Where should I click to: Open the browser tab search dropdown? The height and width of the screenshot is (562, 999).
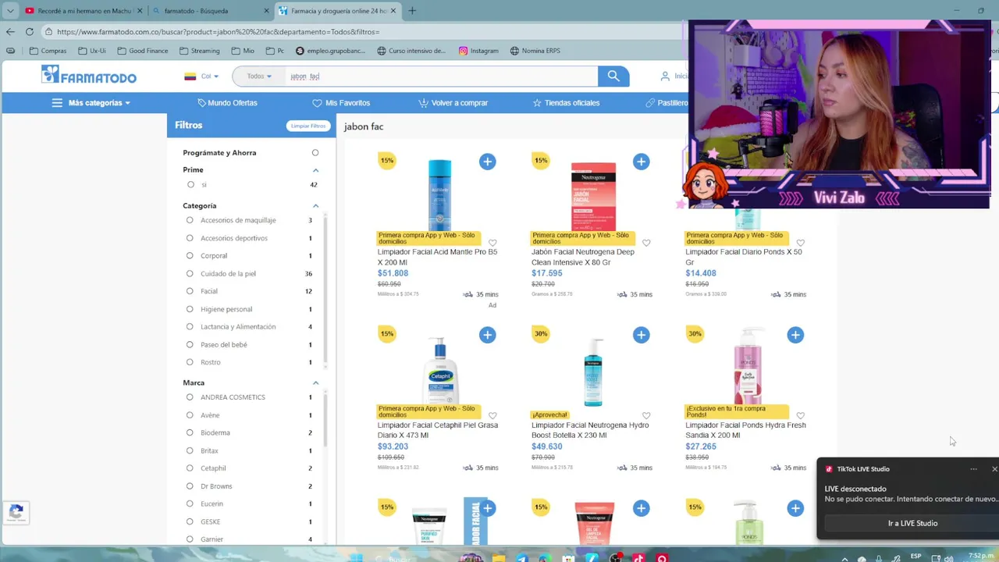[x=10, y=11]
